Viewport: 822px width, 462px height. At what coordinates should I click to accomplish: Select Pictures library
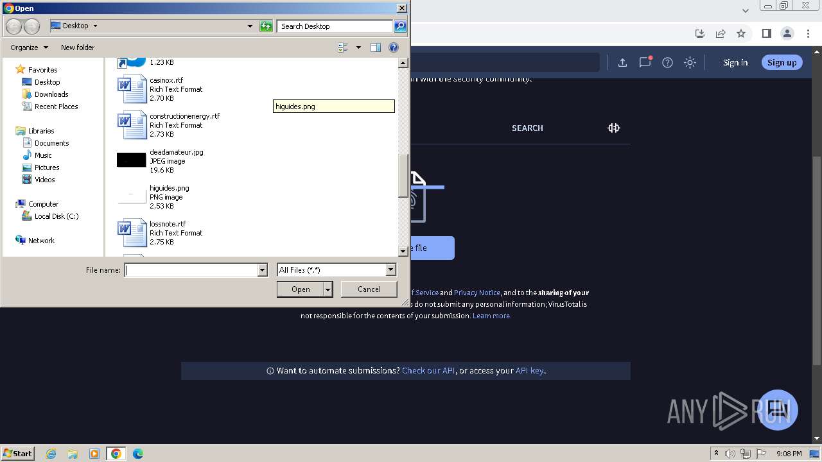[47, 167]
